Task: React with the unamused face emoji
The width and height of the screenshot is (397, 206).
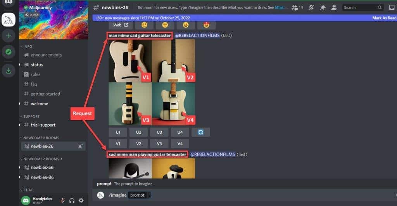Action: pos(165,25)
